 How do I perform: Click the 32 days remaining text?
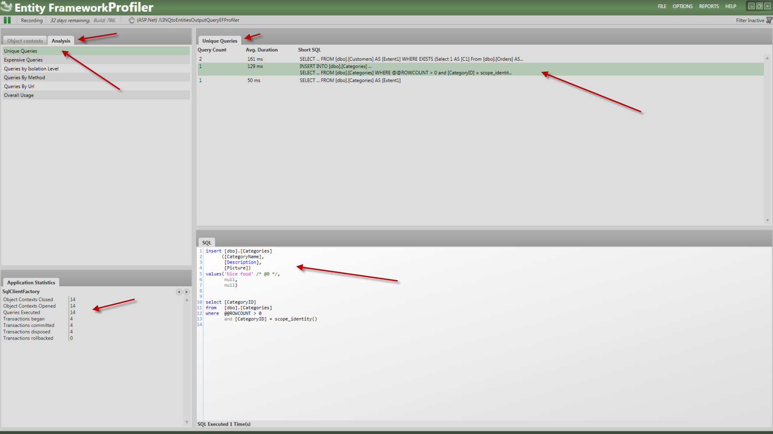70,21
